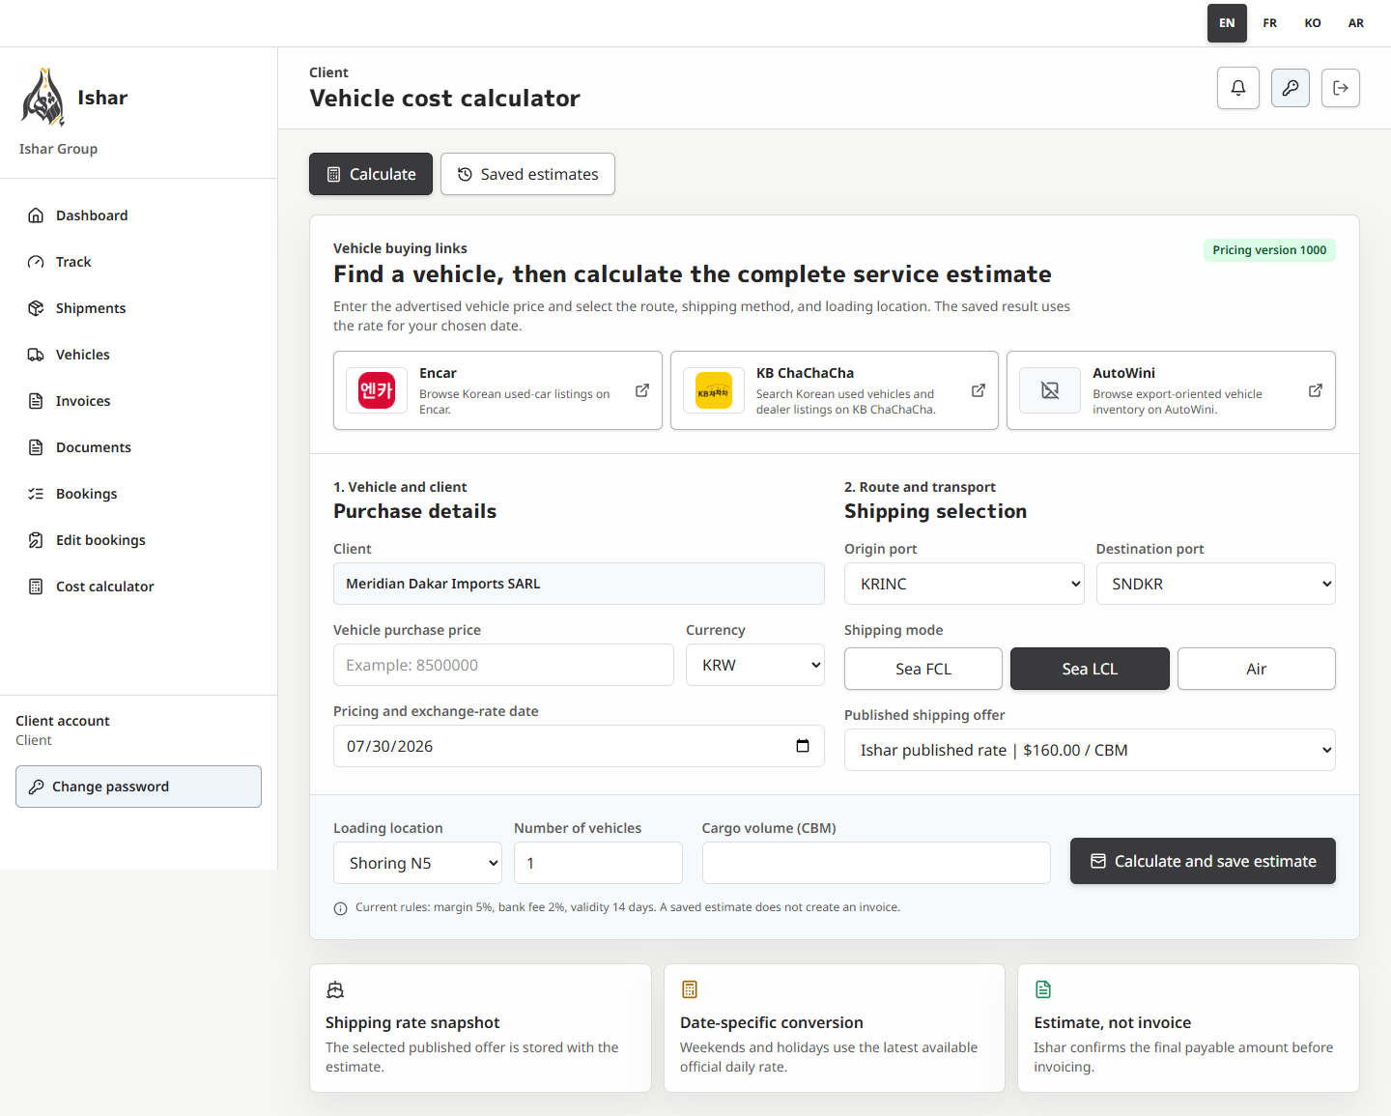Select Air shipping mode

1257,669
